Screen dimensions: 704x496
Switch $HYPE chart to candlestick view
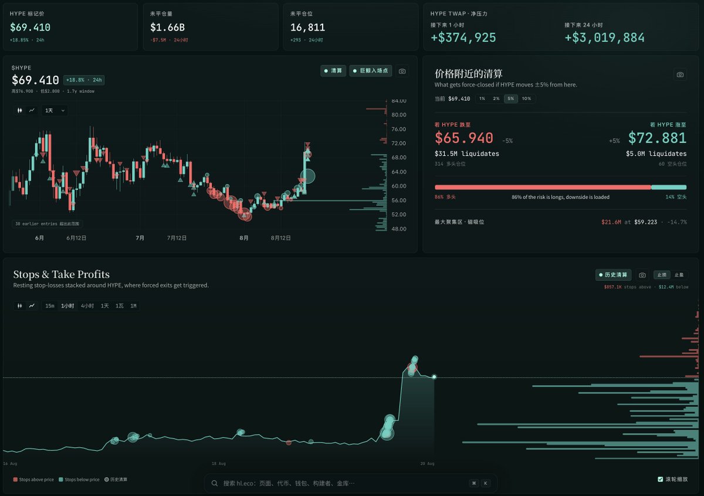pos(20,110)
